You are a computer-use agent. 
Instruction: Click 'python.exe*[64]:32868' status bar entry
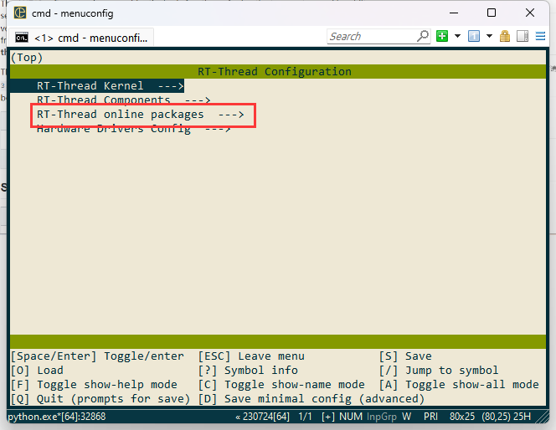pyautogui.click(x=57, y=417)
